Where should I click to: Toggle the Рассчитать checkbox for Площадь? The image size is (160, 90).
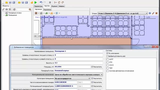[x=92, y=67]
